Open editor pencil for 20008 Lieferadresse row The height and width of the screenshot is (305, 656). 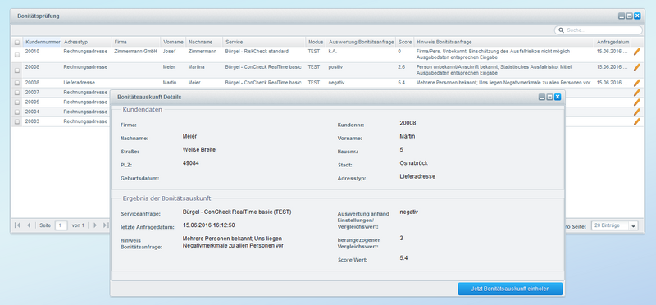pyautogui.click(x=637, y=83)
